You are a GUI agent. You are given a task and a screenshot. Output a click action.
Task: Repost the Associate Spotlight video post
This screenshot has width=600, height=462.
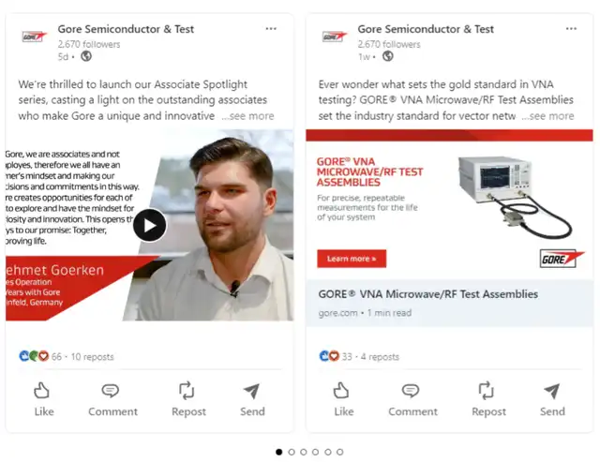(188, 399)
